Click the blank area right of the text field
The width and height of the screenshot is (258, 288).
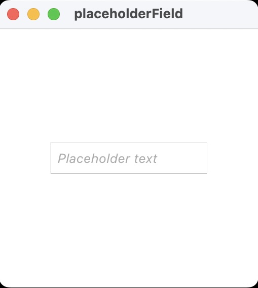tap(233, 158)
